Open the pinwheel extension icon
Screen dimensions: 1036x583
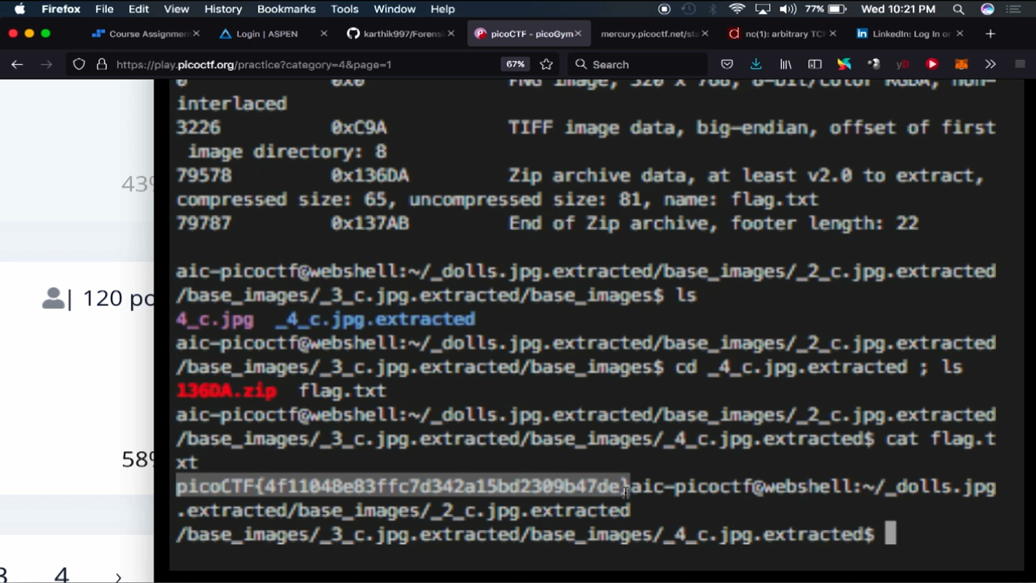(x=844, y=64)
